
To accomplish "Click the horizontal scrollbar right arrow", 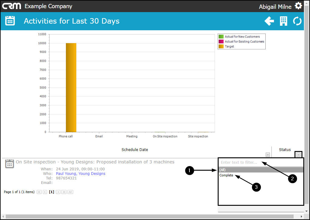I will click(x=301, y=216).
